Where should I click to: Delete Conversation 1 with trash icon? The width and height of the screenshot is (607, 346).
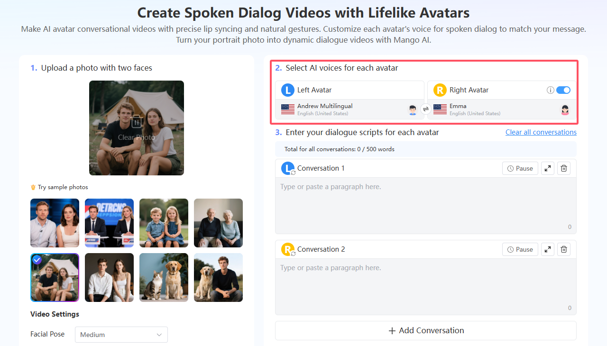point(563,168)
